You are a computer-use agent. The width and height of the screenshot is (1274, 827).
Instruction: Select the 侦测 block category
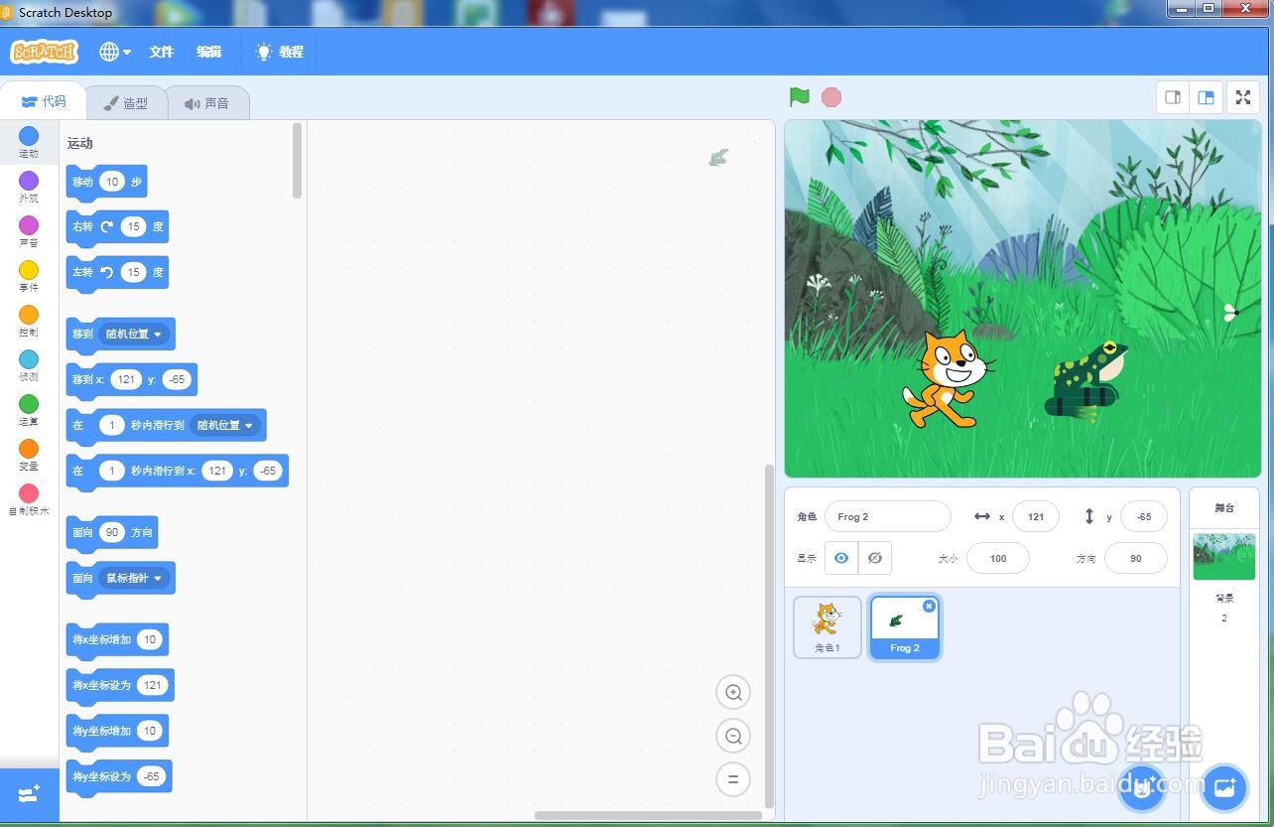pos(29,365)
